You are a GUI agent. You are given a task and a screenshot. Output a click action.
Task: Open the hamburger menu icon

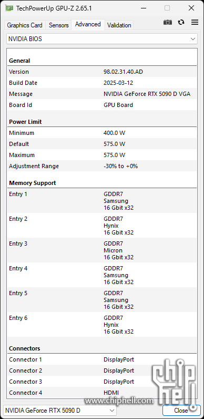click(x=195, y=23)
